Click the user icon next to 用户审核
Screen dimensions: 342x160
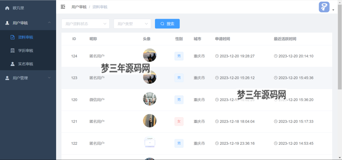click(x=7, y=23)
